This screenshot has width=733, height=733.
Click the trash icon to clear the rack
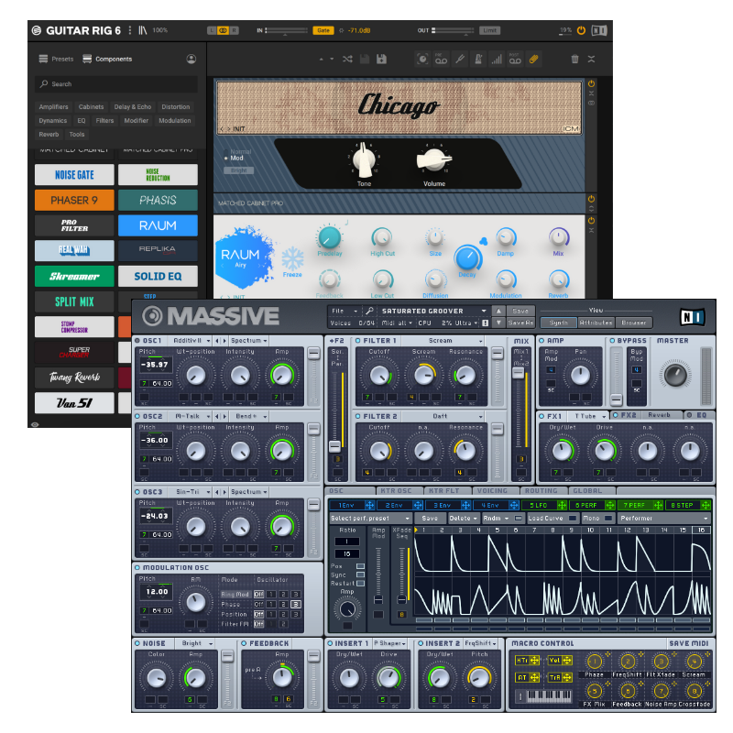575,60
